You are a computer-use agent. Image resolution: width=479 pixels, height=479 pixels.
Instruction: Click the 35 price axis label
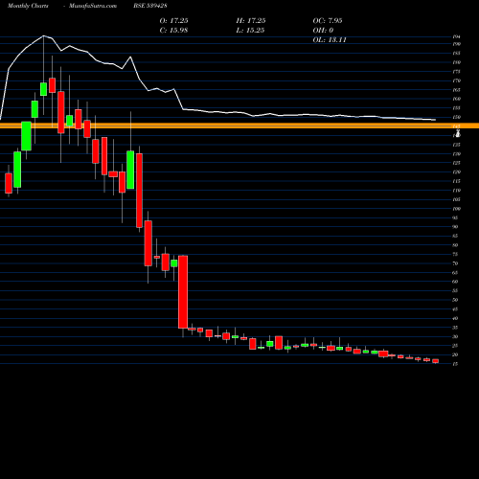[455, 328]
